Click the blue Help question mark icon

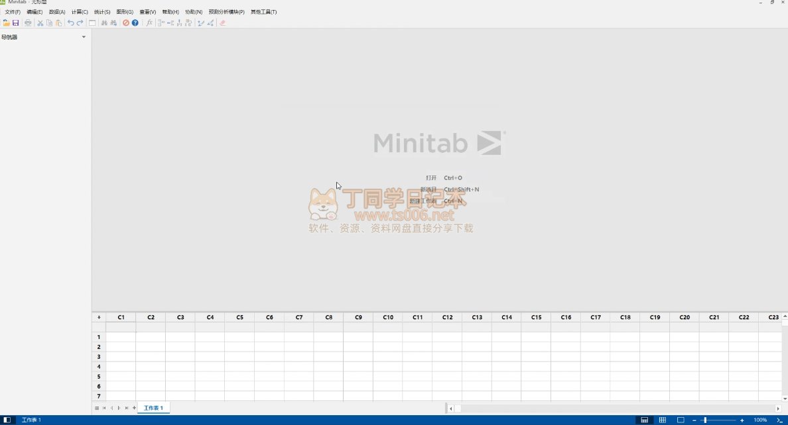click(x=135, y=23)
